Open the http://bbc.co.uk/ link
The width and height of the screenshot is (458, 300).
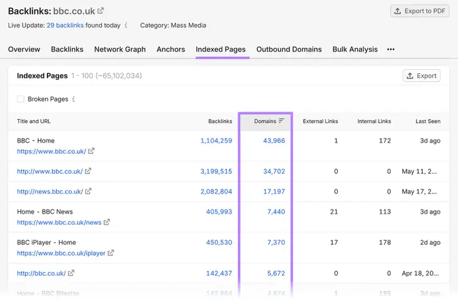(x=41, y=273)
